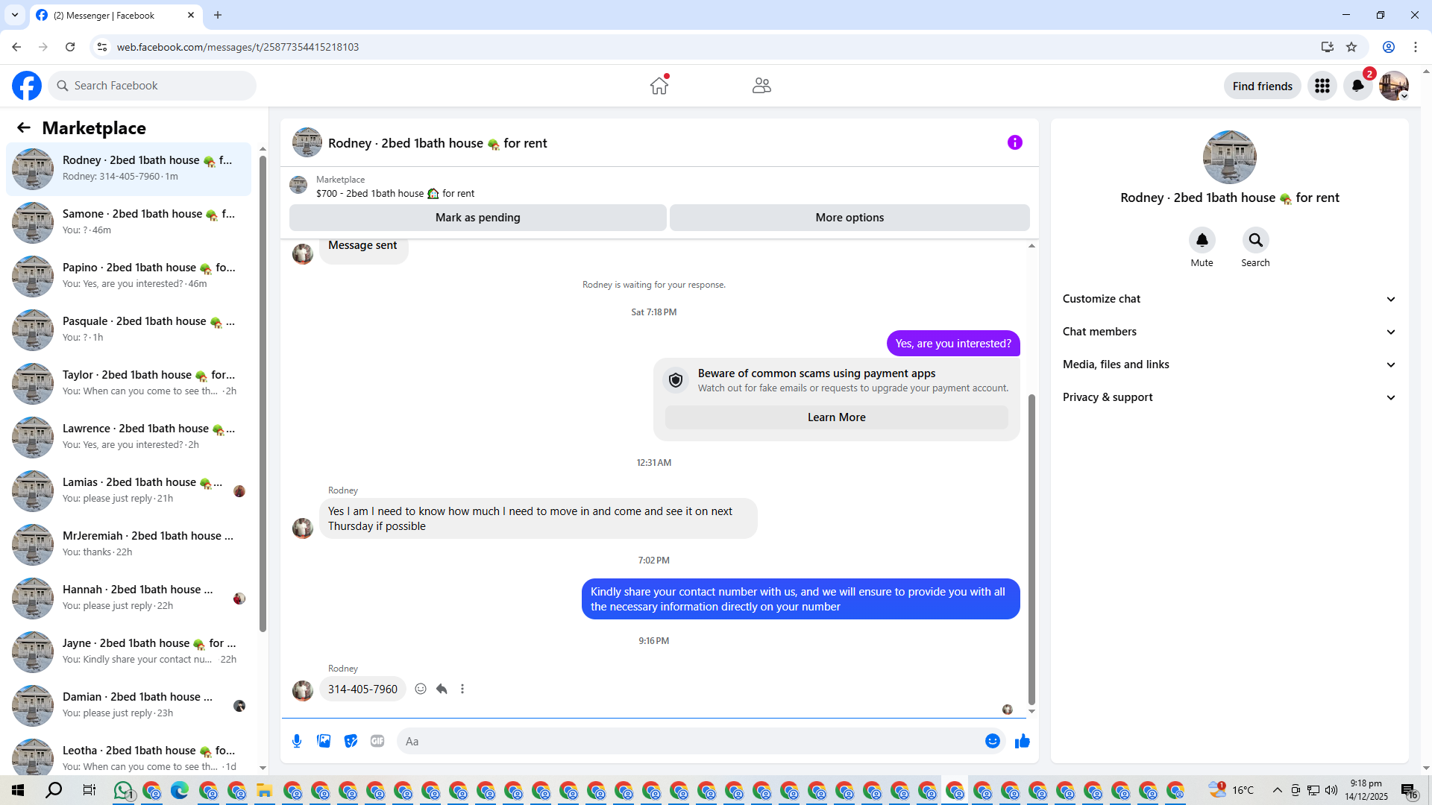Toggle the conversation information panel
Image resolution: width=1432 pixels, height=805 pixels.
point(1014,142)
